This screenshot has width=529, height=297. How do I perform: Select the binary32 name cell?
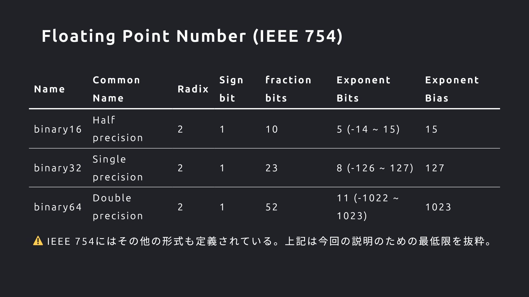pyautogui.click(x=58, y=168)
